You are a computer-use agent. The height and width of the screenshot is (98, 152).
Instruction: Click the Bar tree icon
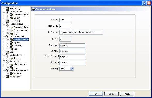tap(7, 52)
